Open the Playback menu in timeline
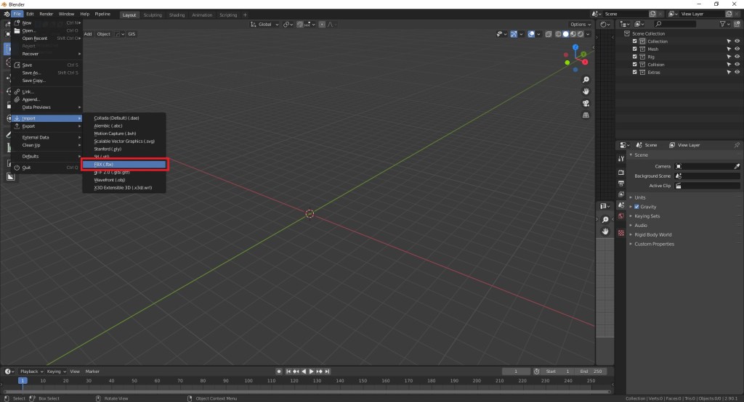 tap(31, 372)
